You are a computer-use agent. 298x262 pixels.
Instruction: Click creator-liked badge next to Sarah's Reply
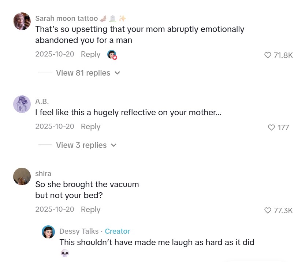click(112, 55)
